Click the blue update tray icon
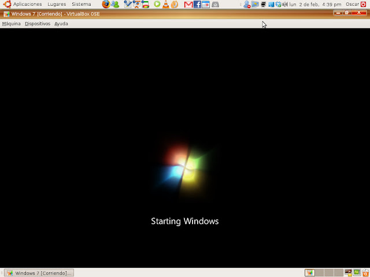Screen dimensions: 370x277 pyautogui.click(x=278, y=4)
